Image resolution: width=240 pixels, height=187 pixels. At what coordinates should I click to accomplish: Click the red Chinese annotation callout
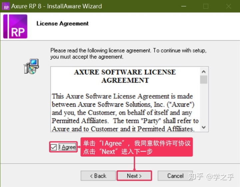136,147
